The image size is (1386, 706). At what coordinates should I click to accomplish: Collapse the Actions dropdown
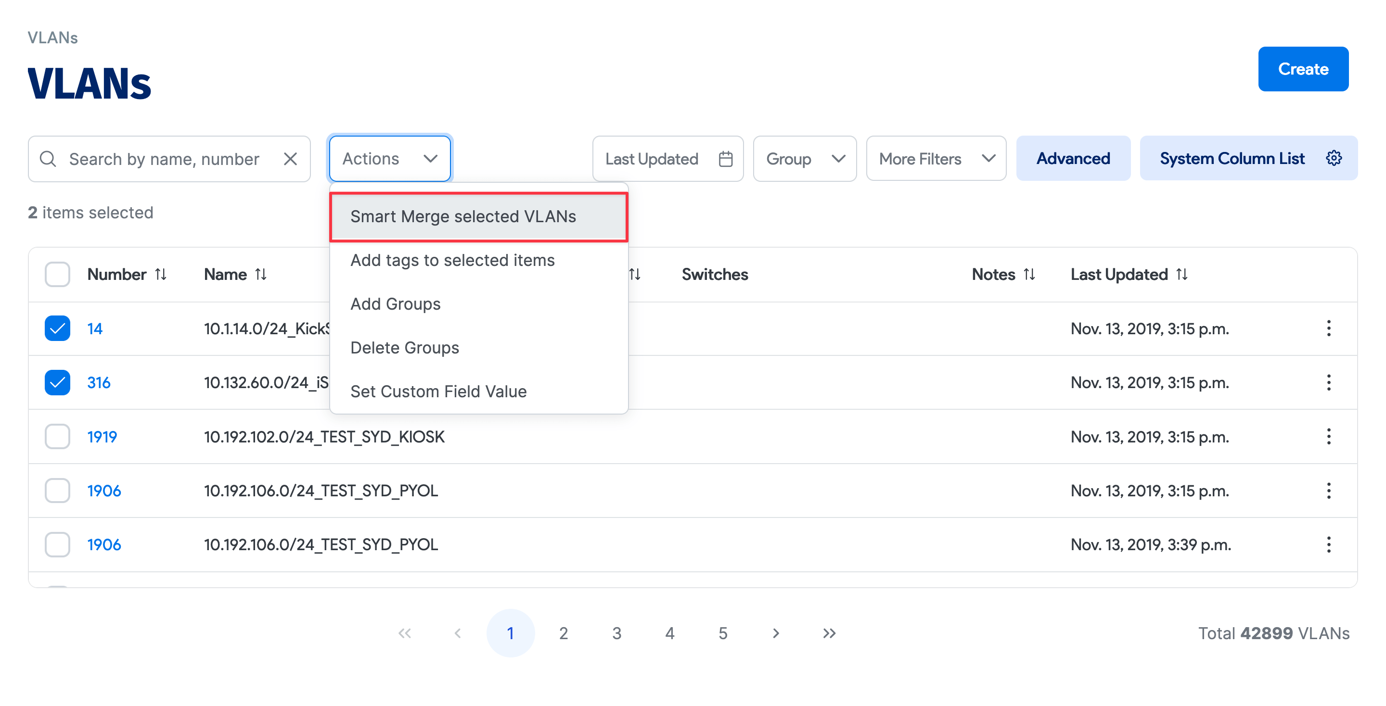point(389,158)
